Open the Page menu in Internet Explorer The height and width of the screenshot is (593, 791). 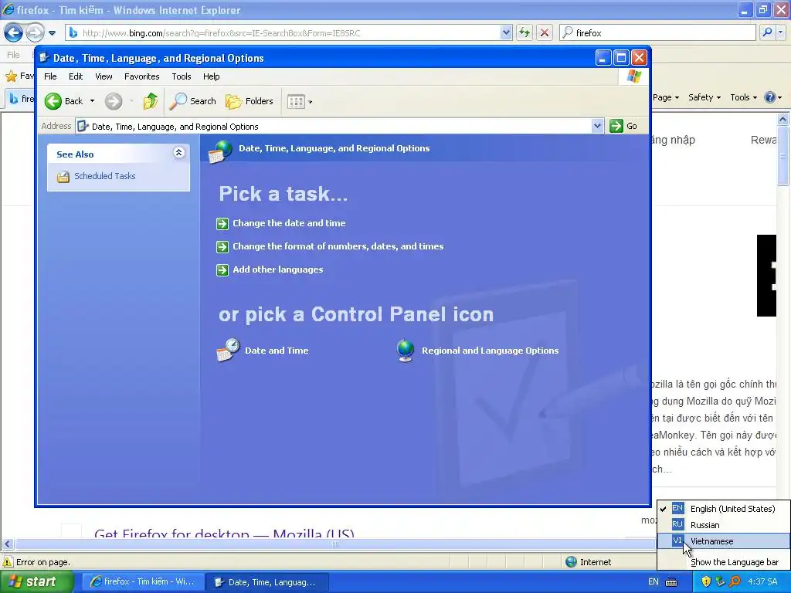click(665, 97)
